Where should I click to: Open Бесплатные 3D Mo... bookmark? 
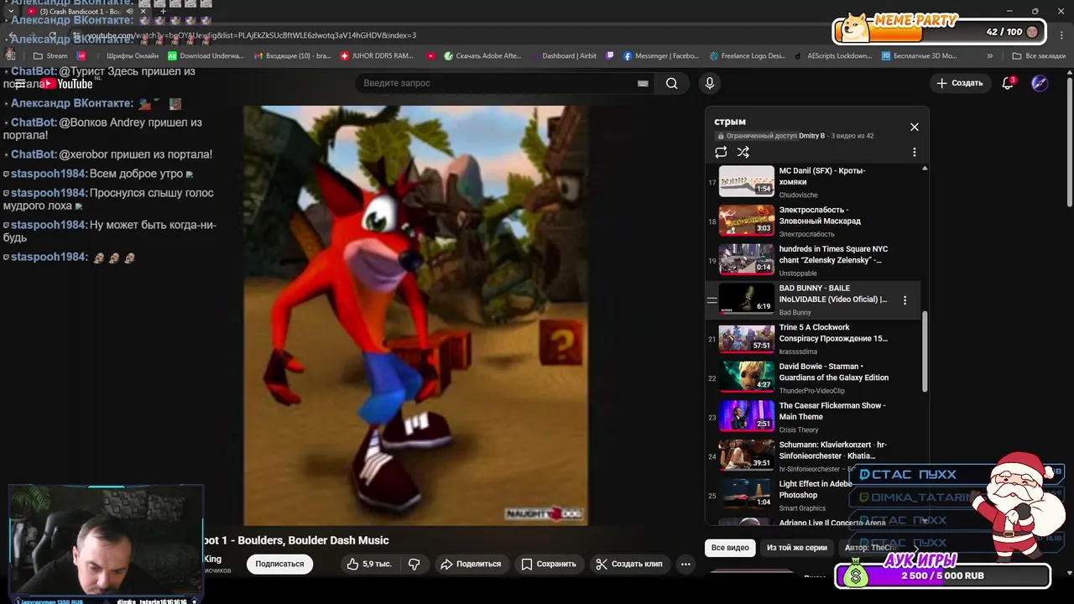[x=920, y=56]
